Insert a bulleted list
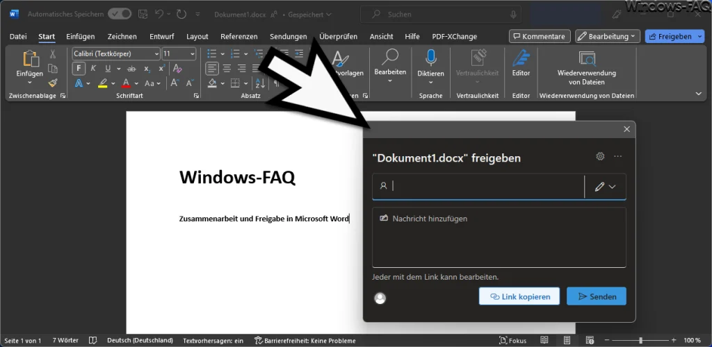Image resolution: width=712 pixels, height=347 pixels. click(211, 54)
